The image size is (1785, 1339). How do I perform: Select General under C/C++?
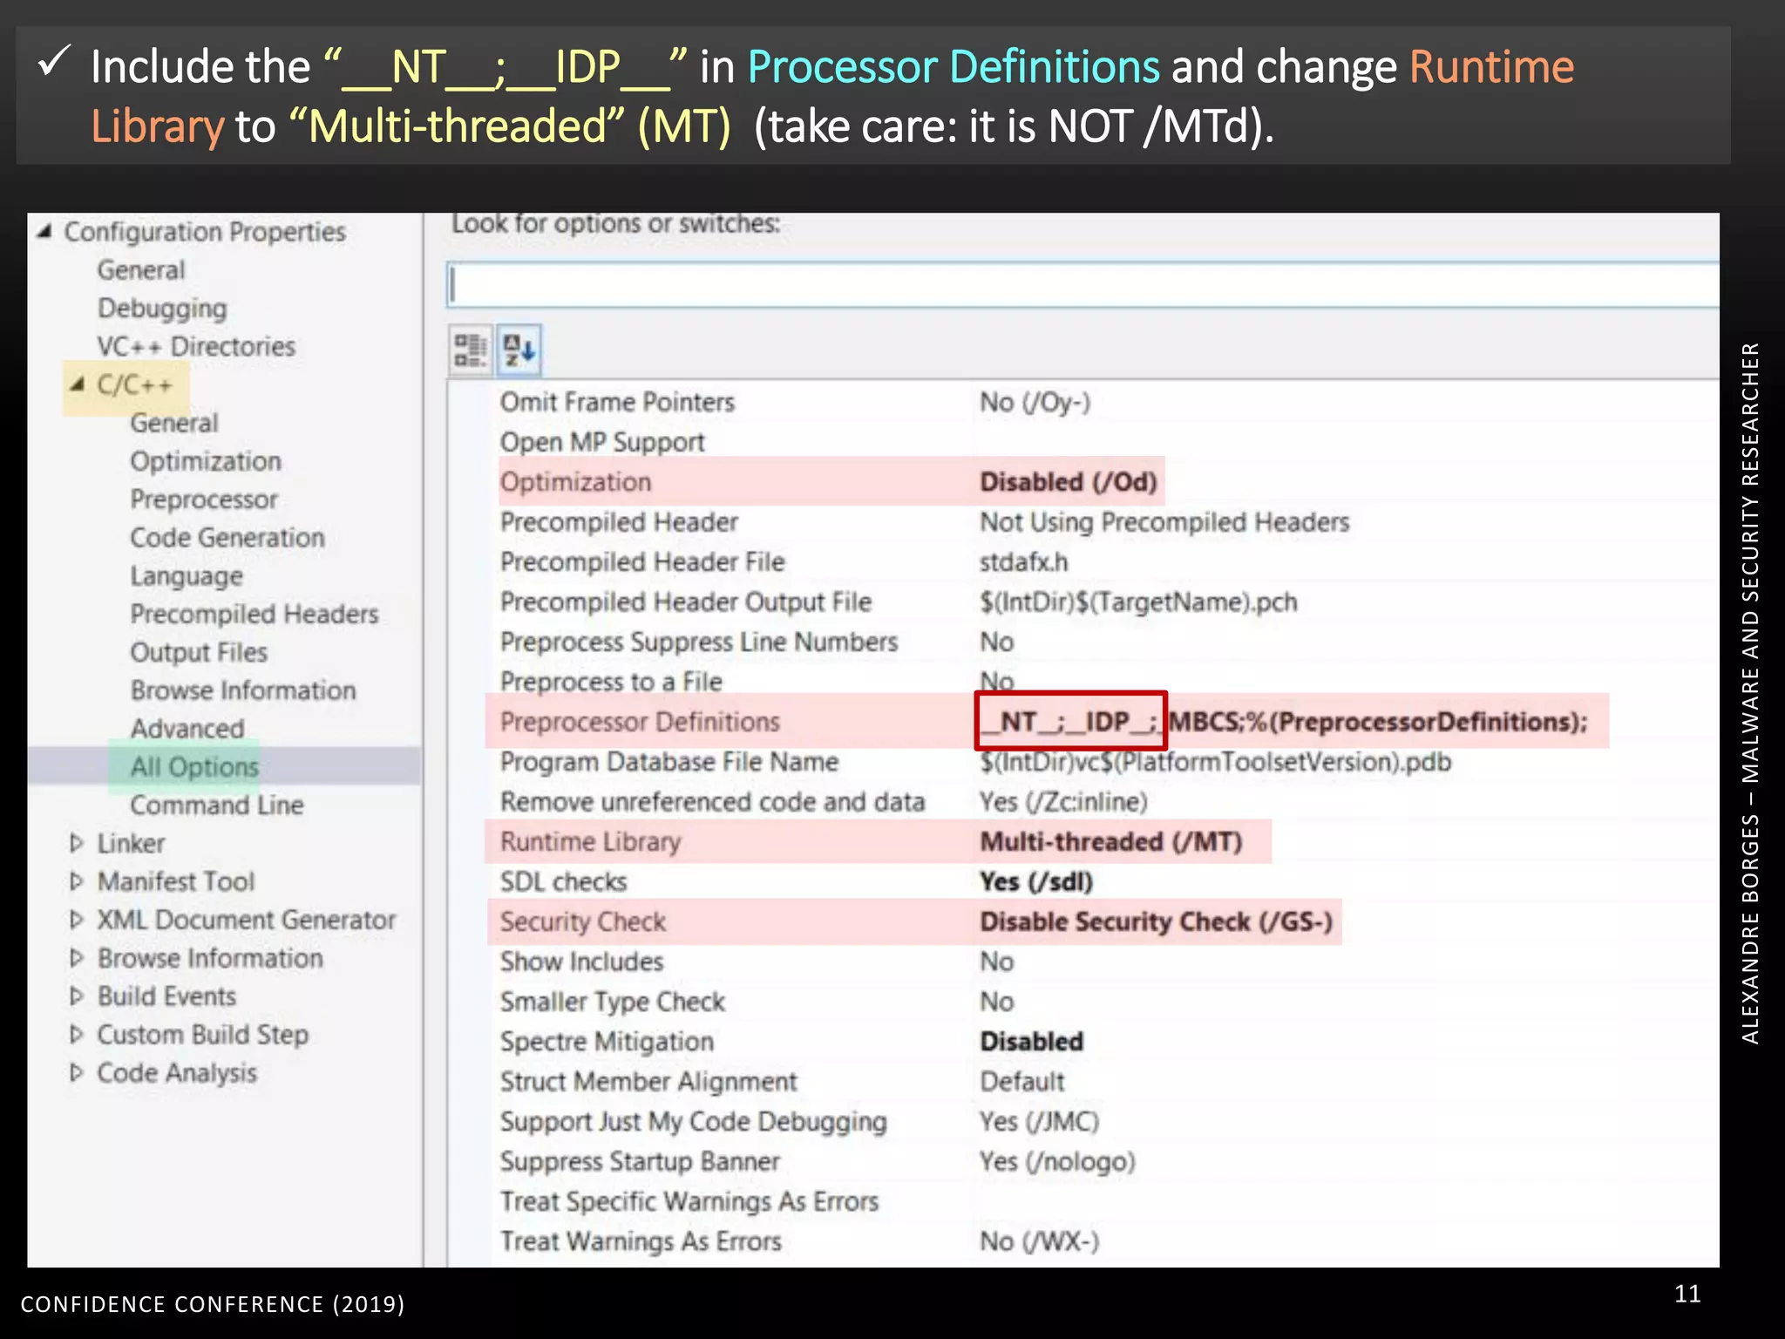coord(174,423)
